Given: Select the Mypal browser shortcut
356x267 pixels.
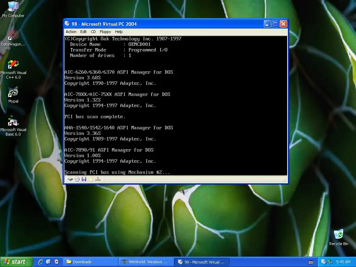Looking at the screenshot, I should 13,95.
